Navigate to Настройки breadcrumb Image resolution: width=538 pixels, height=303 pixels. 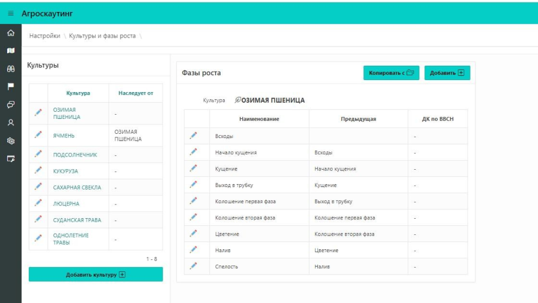[x=44, y=36]
